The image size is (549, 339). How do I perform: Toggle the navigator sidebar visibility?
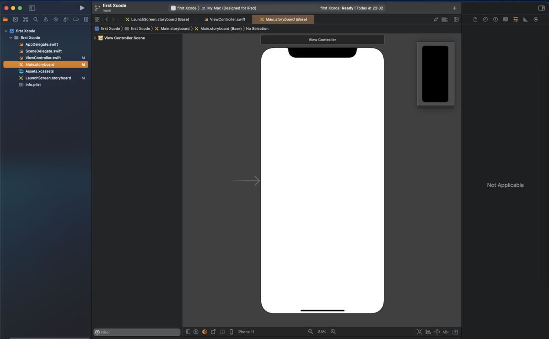pyautogui.click(x=32, y=8)
